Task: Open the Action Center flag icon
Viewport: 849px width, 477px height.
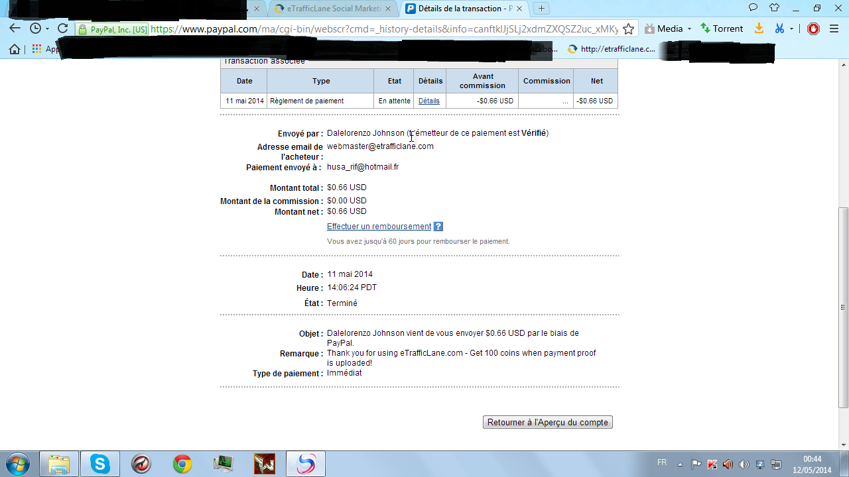Action: click(696, 464)
